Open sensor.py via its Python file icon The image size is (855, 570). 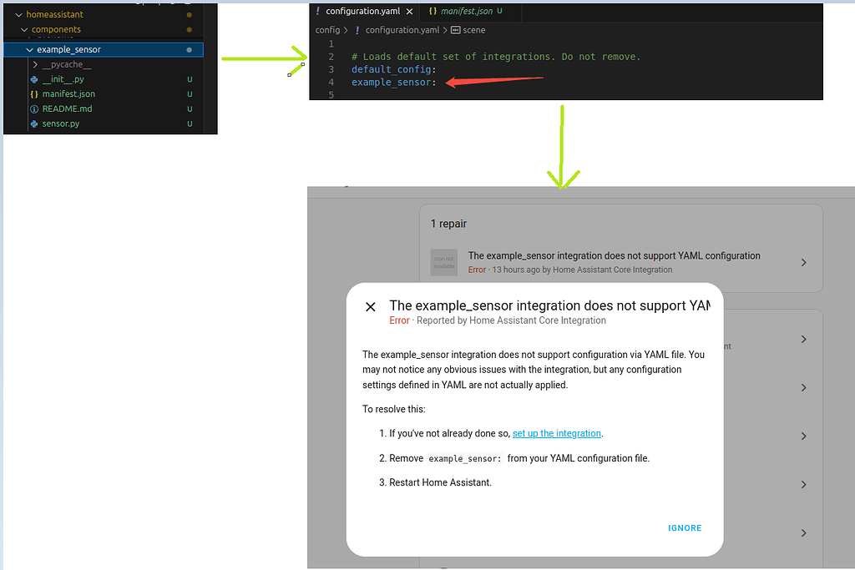(x=33, y=124)
